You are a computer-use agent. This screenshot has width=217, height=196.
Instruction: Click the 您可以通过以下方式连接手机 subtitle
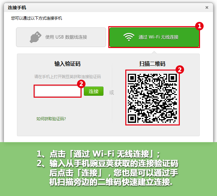[x=37, y=18]
